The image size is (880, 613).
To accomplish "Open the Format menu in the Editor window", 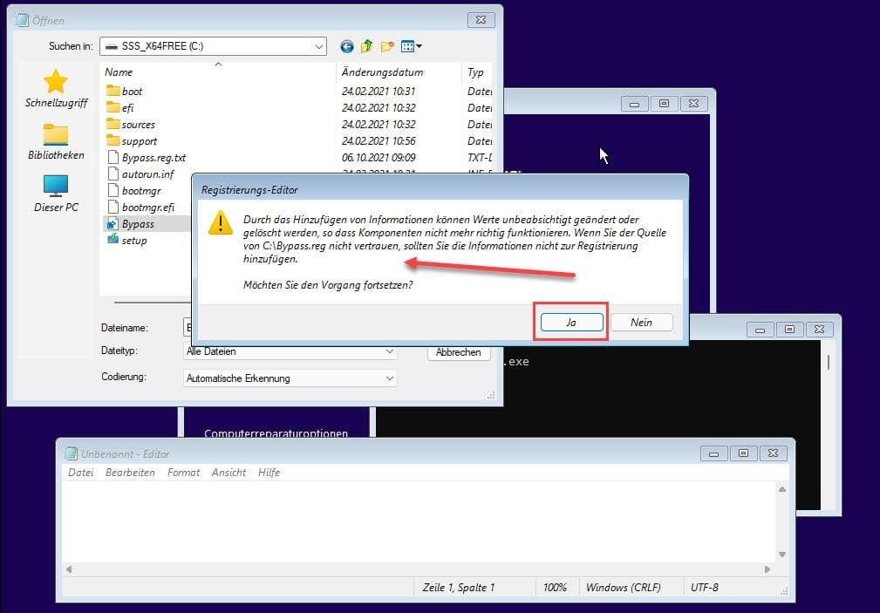I will (x=183, y=472).
